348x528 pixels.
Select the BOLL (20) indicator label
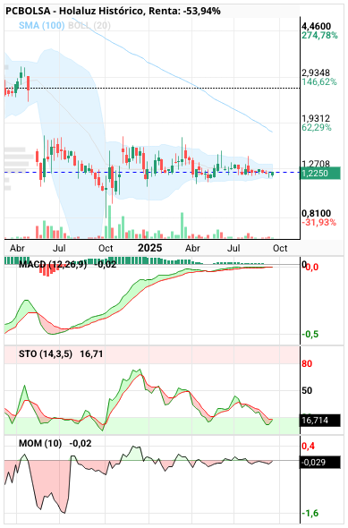[x=89, y=25]
